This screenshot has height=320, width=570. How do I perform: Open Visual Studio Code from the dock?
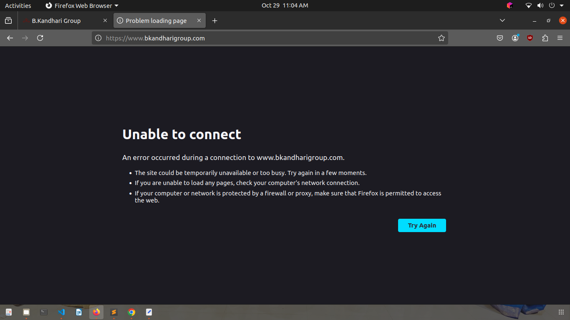point(61,312)
